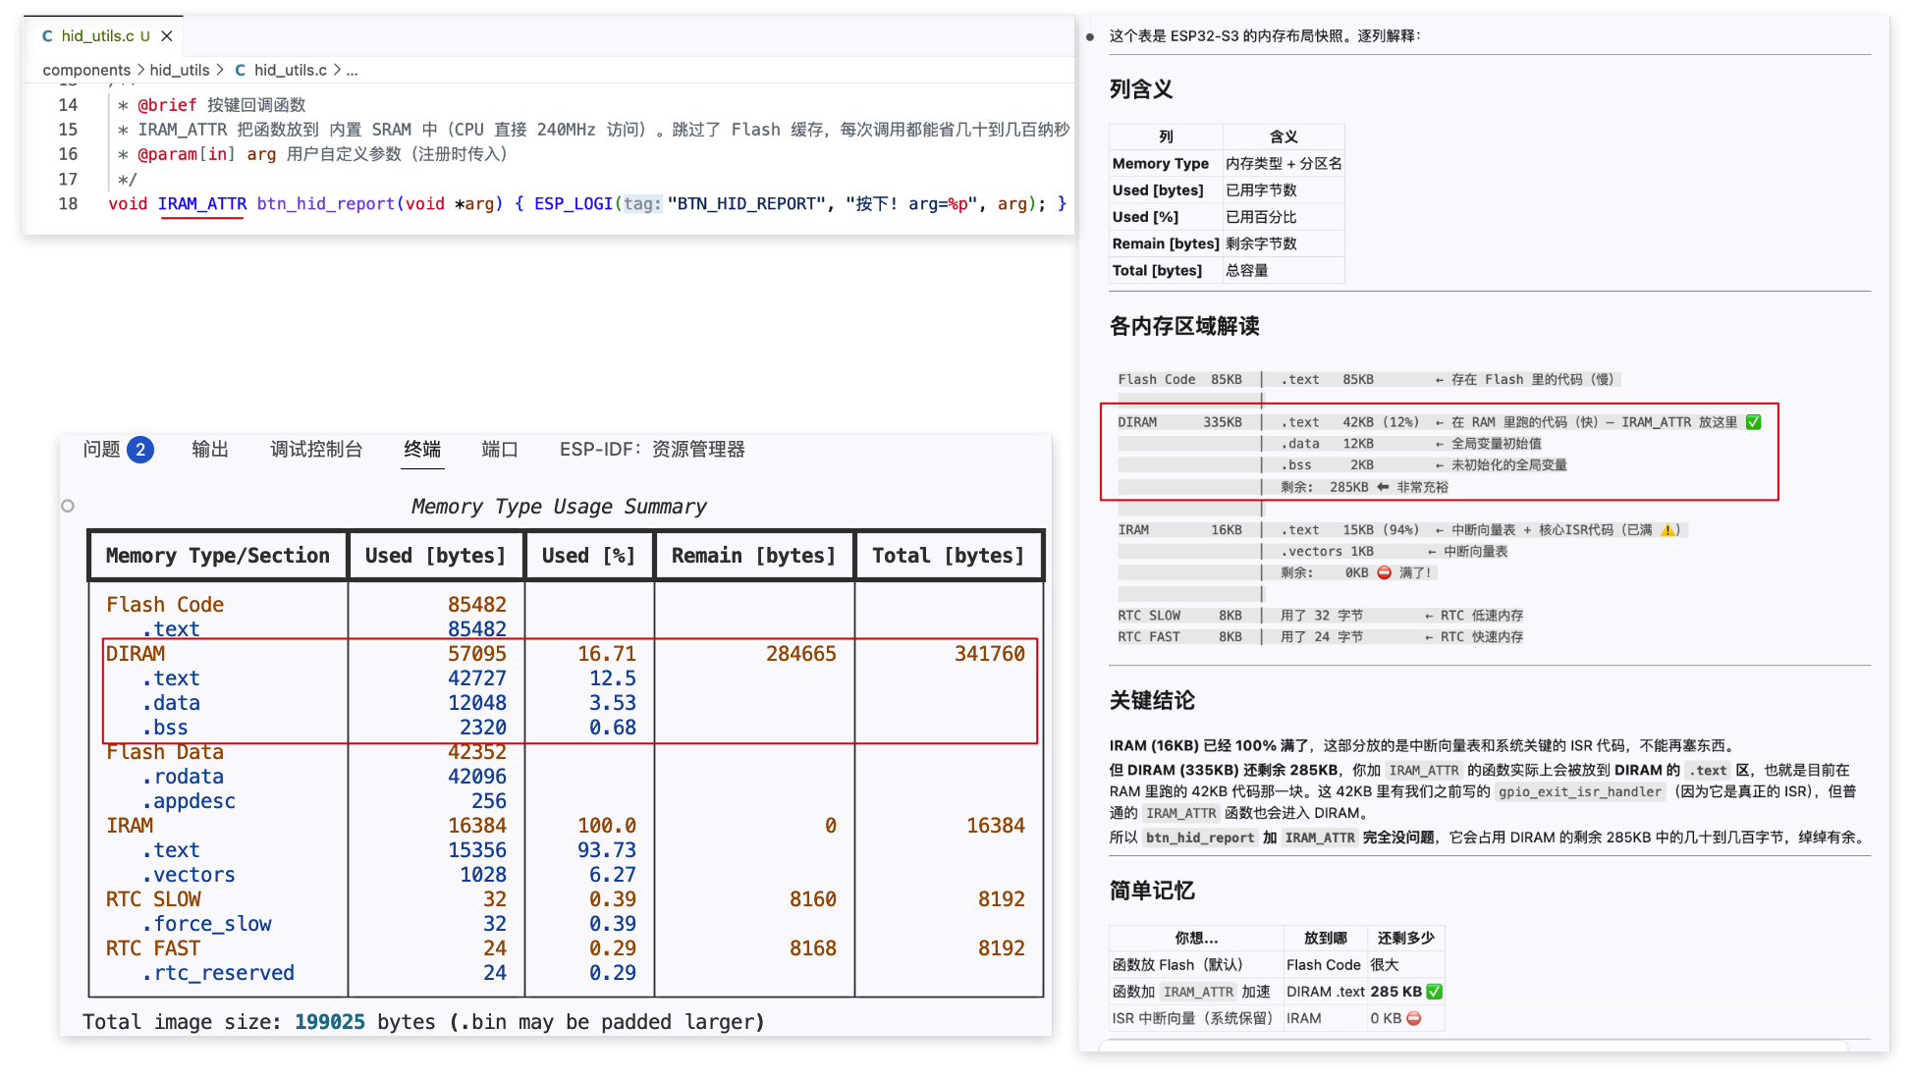1913x1082 pixels.
Task: Open the 调试控制台 panel tab
Action: tap(316, 450)
